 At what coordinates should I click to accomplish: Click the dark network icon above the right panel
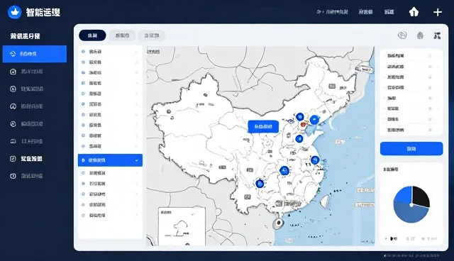[437, 35]
